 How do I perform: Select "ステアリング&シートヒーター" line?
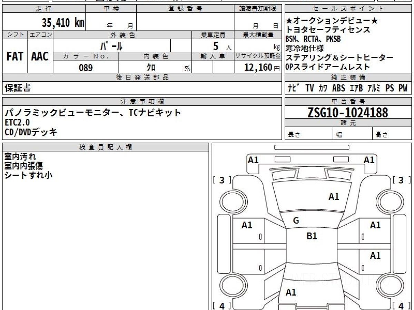(x=339, y=58)
